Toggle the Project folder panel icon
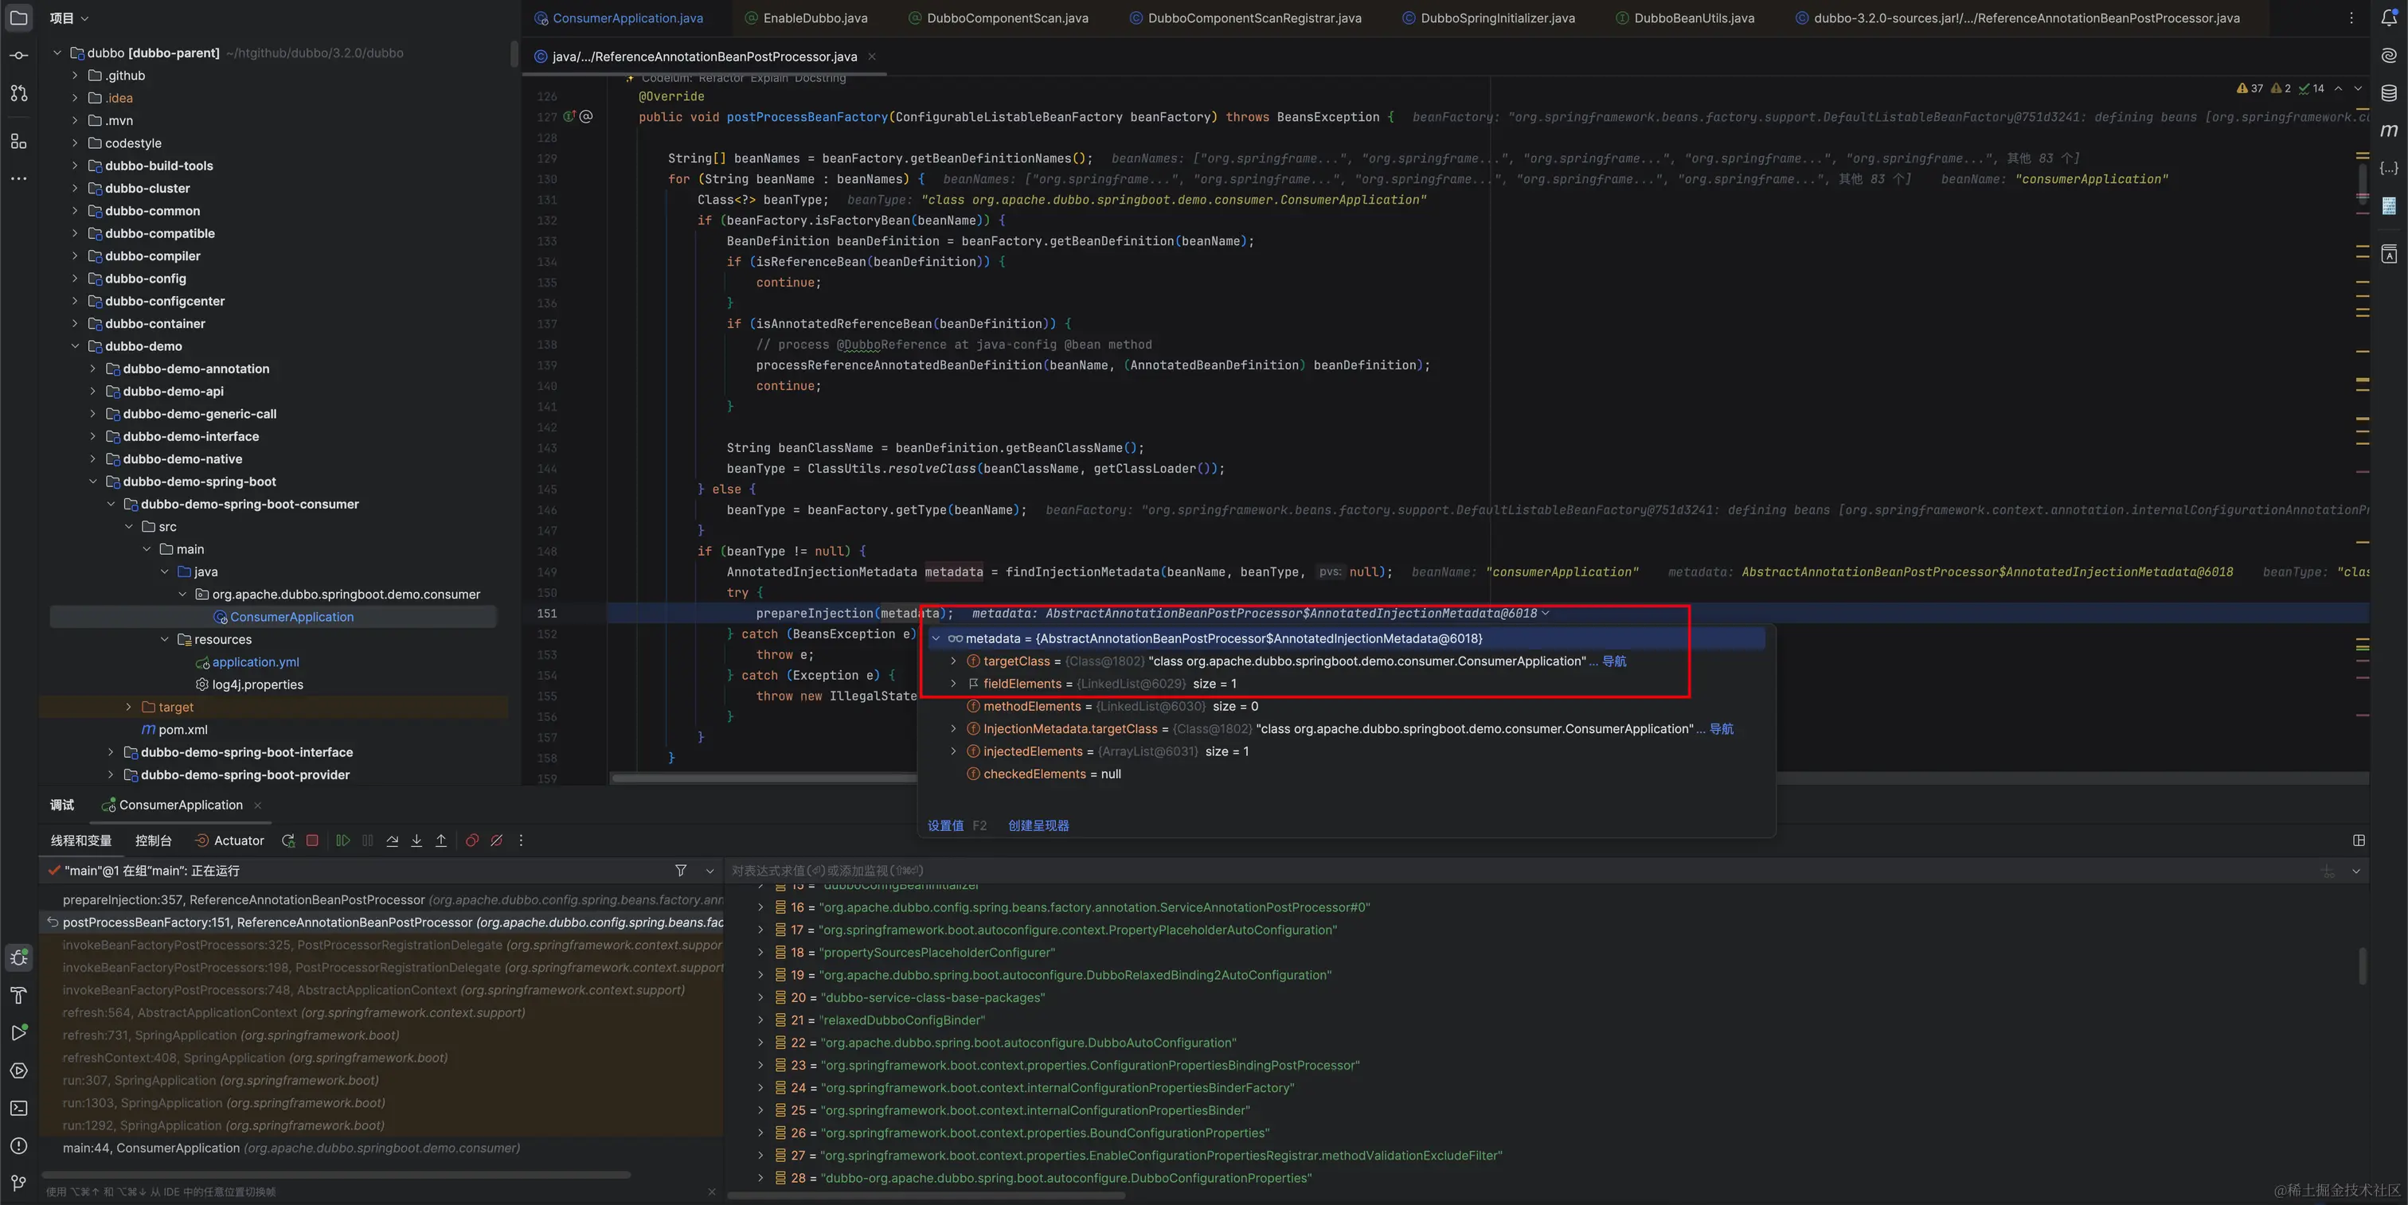 tap(18, 18)
